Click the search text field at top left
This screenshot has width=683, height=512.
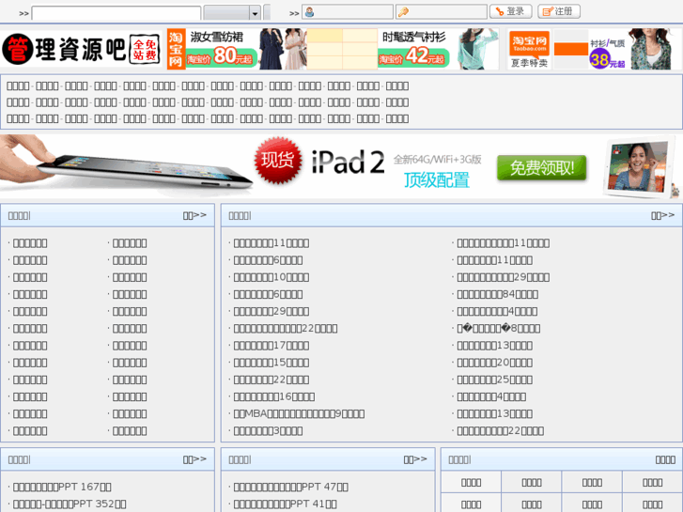tap(116, 12)
